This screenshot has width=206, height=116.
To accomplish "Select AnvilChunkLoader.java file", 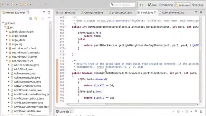I will (28, 90).
